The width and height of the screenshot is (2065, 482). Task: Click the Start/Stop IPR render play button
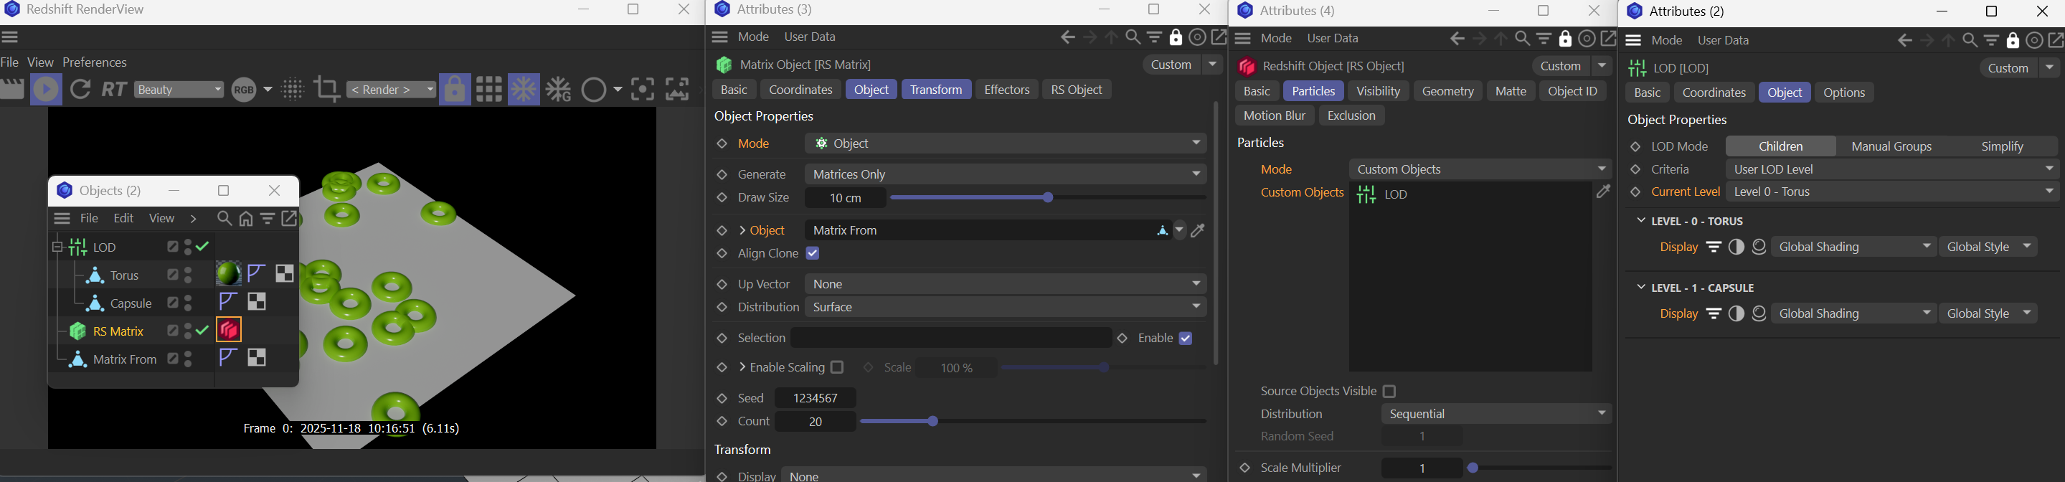point(46,90)
